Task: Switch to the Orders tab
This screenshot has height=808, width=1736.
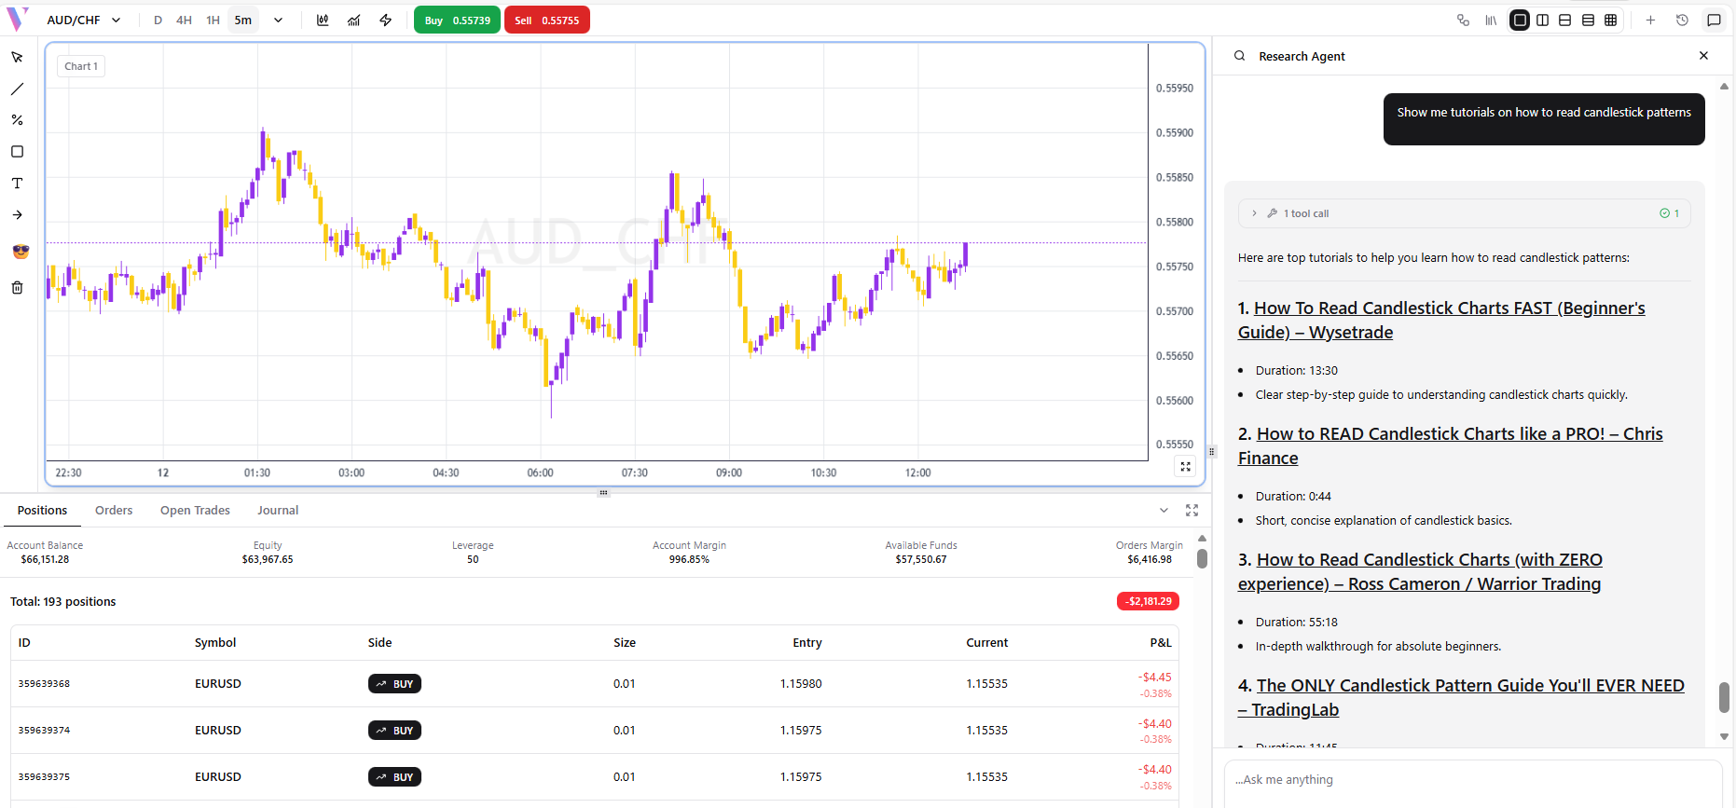Action: (x=114, y=511)
